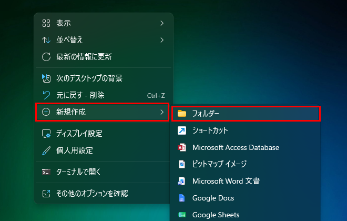Click the Google Sheets green icon
The height and width of the screenshot is (221, 347).
coord(182,215)
